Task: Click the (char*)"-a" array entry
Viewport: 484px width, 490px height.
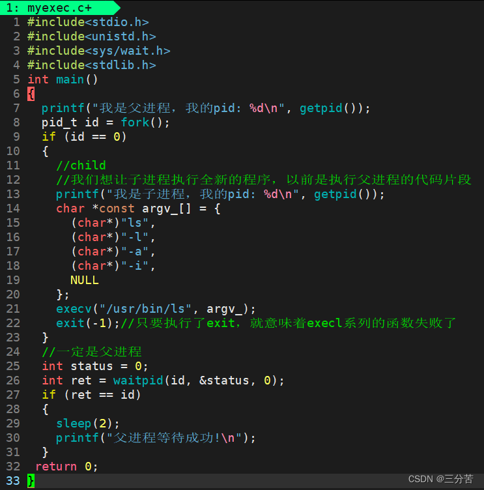Action: coord(113,252)
